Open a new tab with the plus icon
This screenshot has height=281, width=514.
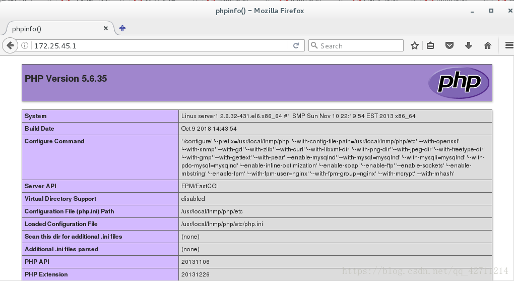point(122,28)
